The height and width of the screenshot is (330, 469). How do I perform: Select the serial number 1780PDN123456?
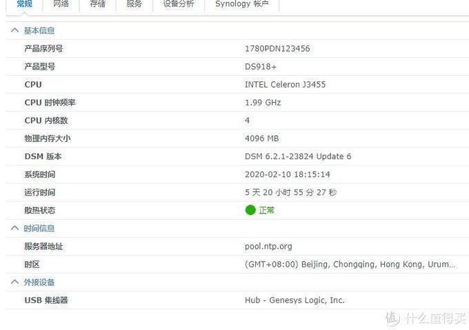277,49
